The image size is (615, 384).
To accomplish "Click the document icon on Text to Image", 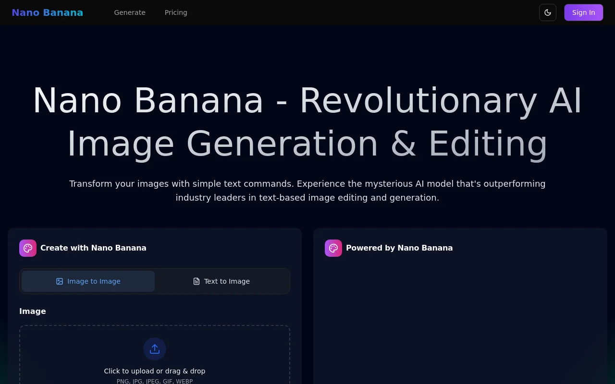I will (x=196, y=281).
